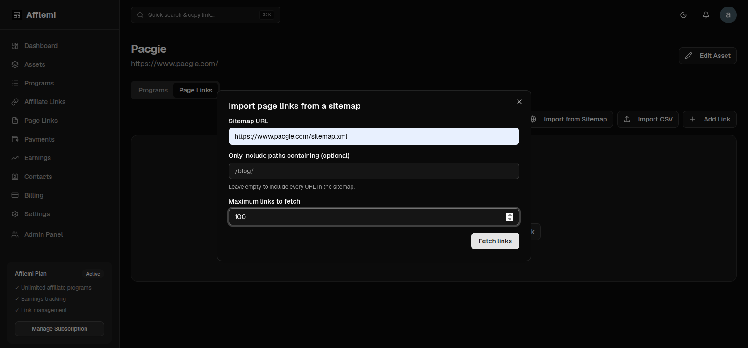Click the Import CSV button
The height and width of the screenshot is (348, 748).
(x=648, y=119)
